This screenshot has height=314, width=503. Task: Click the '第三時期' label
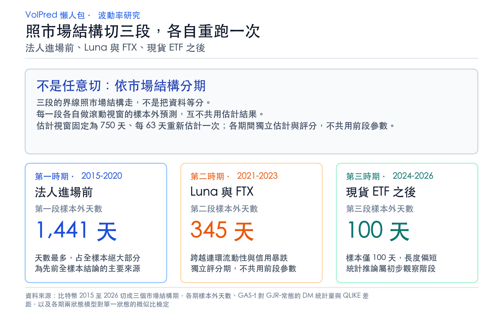point(363,176)
